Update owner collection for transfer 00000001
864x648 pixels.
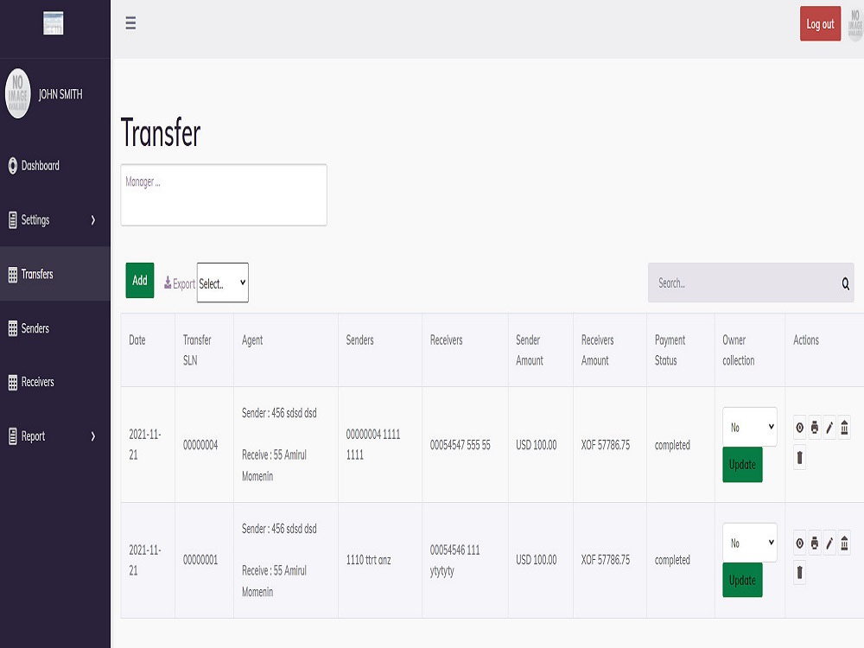point(742,581)
